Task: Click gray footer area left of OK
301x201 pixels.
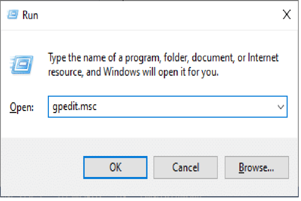Action: point(42,168)
